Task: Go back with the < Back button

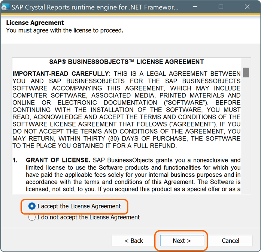Action: pos(134,240)
